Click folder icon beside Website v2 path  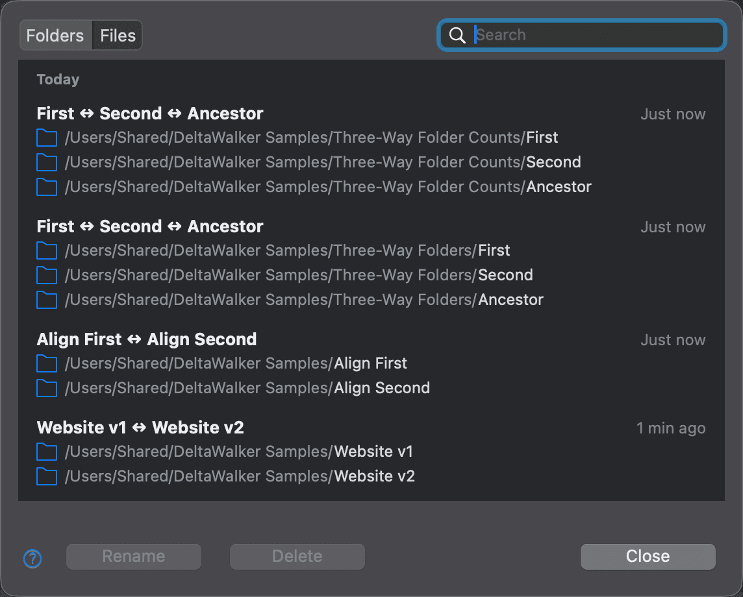pos(47,476)
